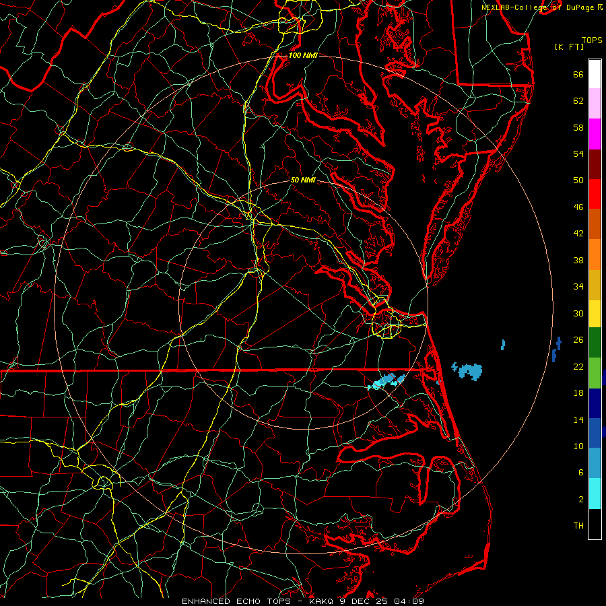Click the dark orange 42 kft legend swatch
606x606 pixels.
coord(595,224)
